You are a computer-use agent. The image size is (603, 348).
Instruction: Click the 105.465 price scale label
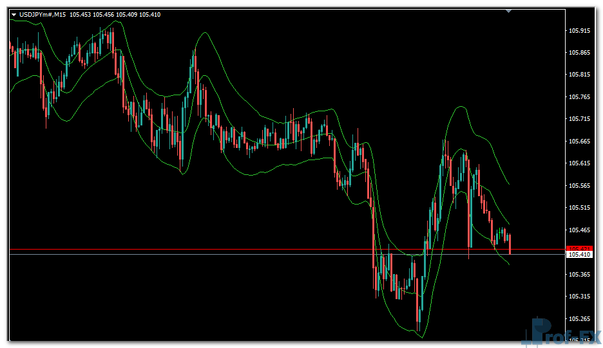coord(580,230)
